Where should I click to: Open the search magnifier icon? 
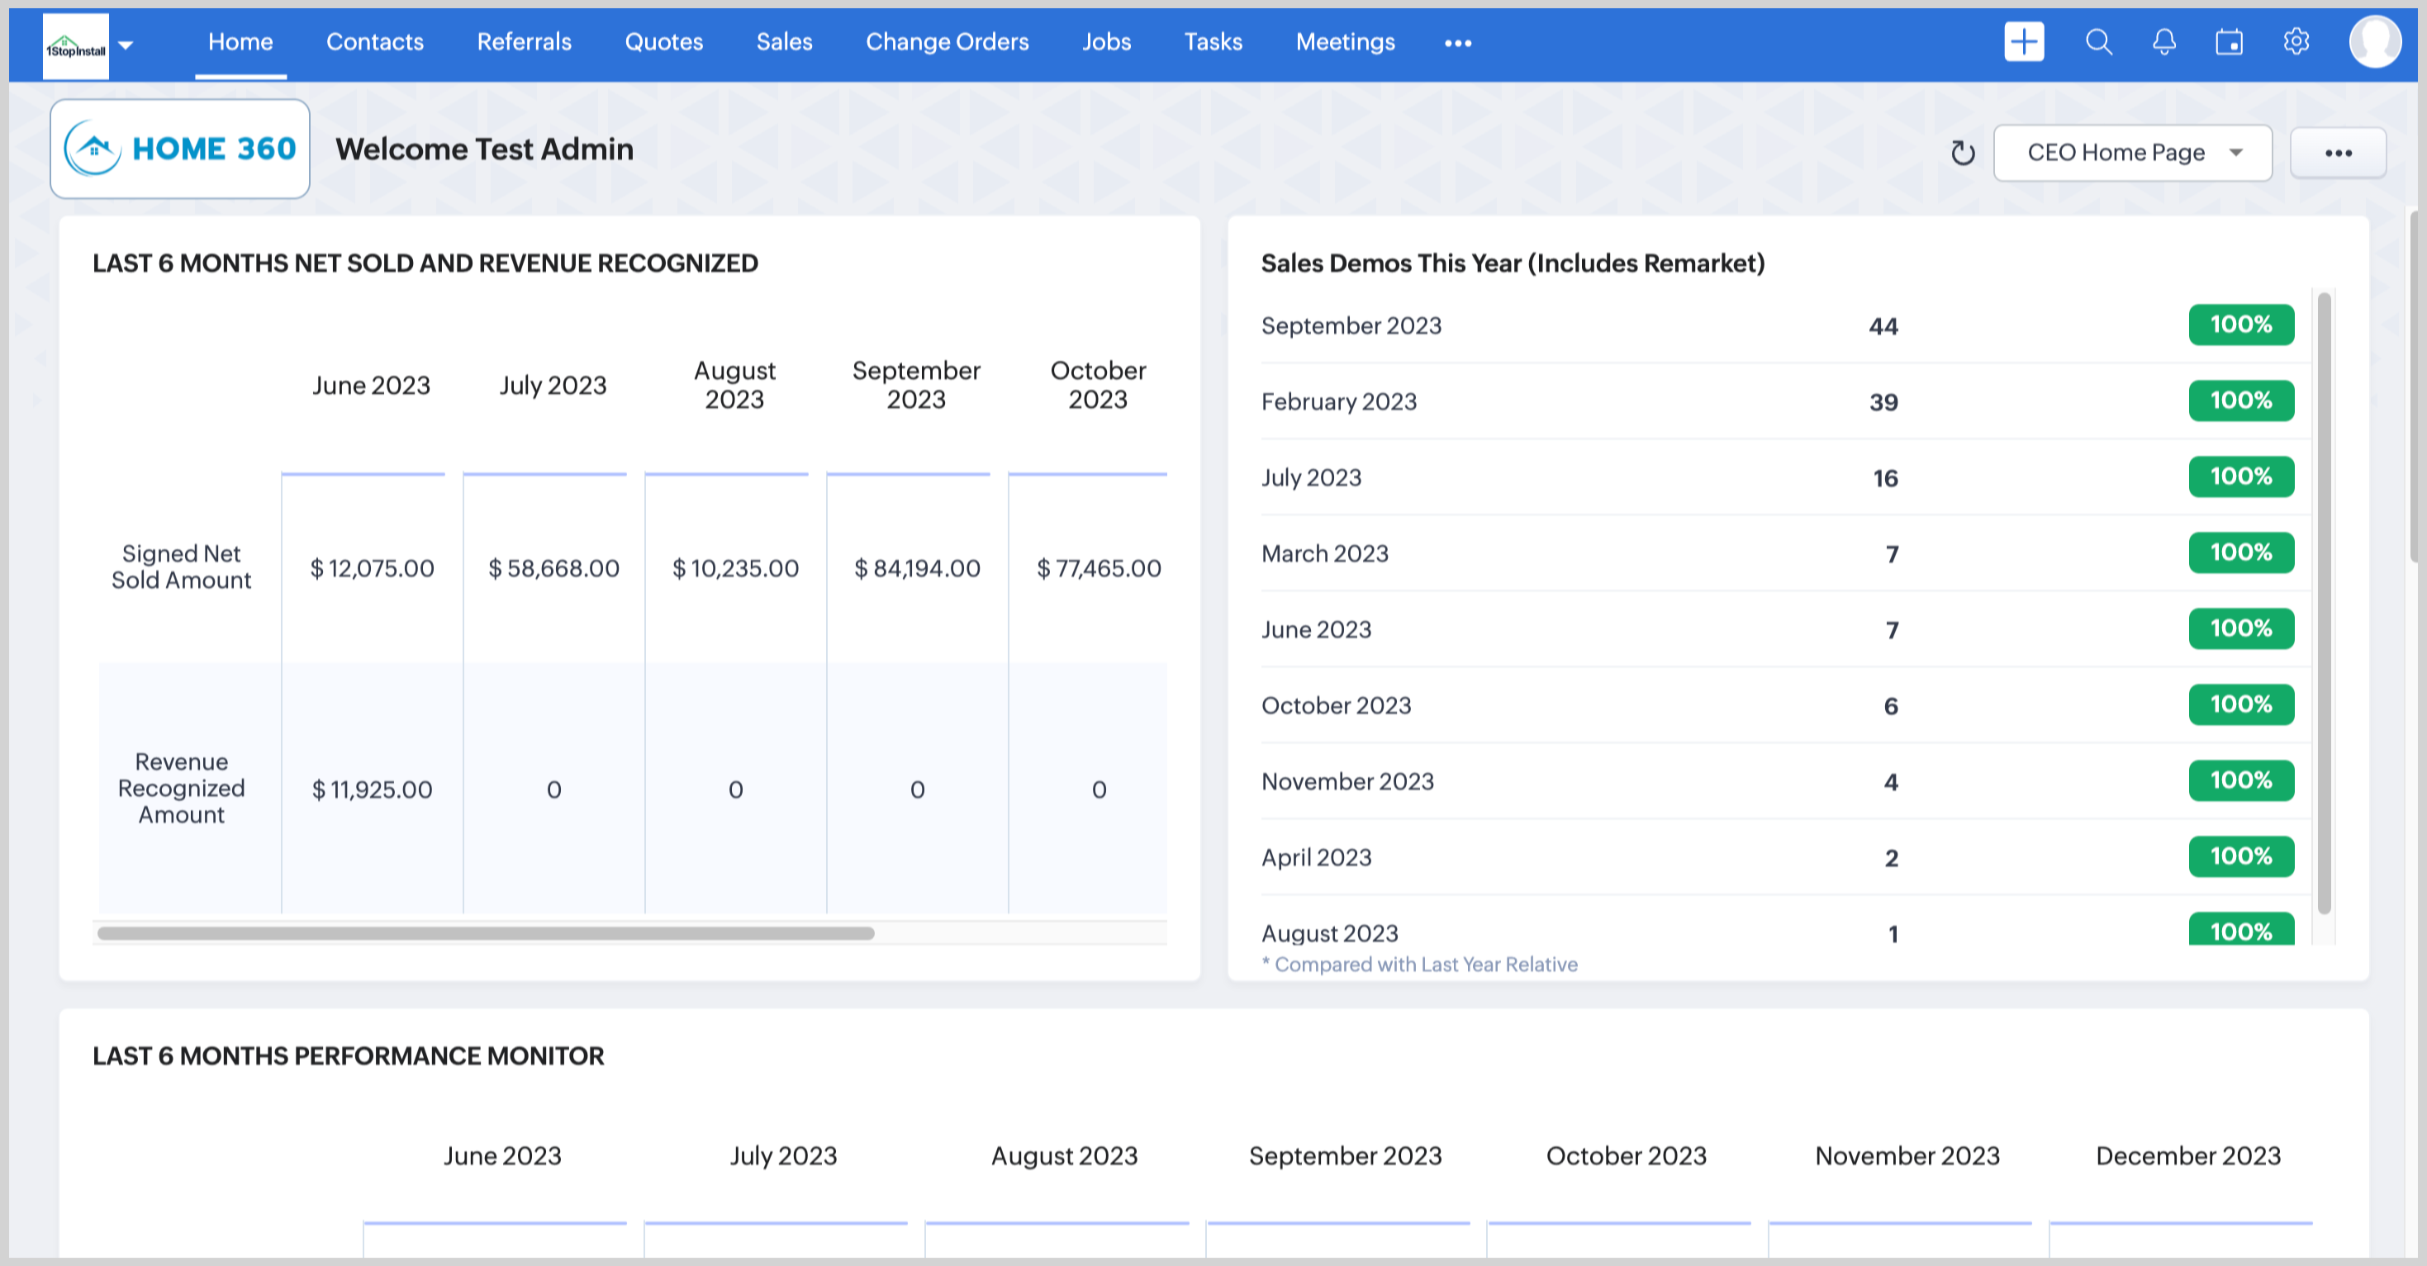coord(2097,42)
